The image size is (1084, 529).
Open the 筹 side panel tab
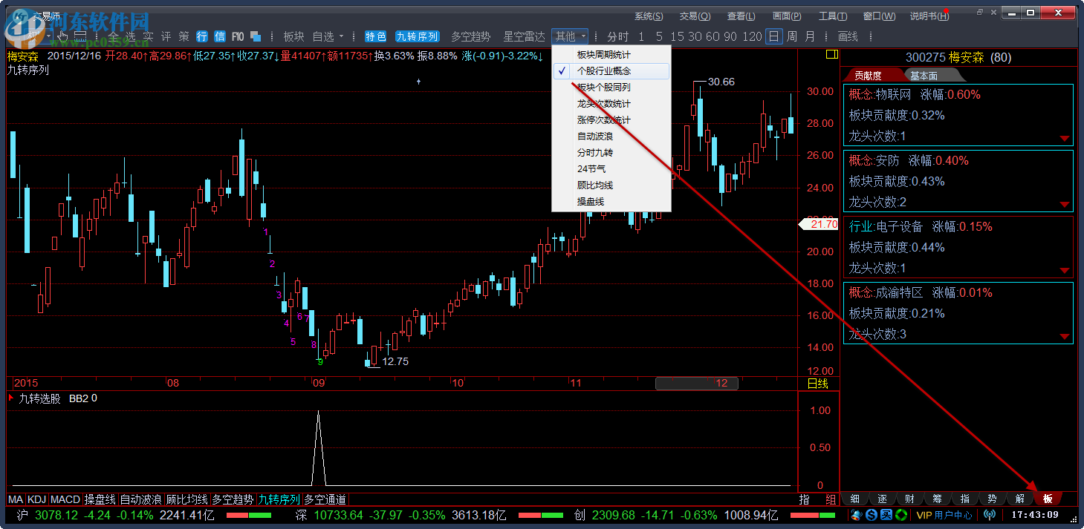937,499
